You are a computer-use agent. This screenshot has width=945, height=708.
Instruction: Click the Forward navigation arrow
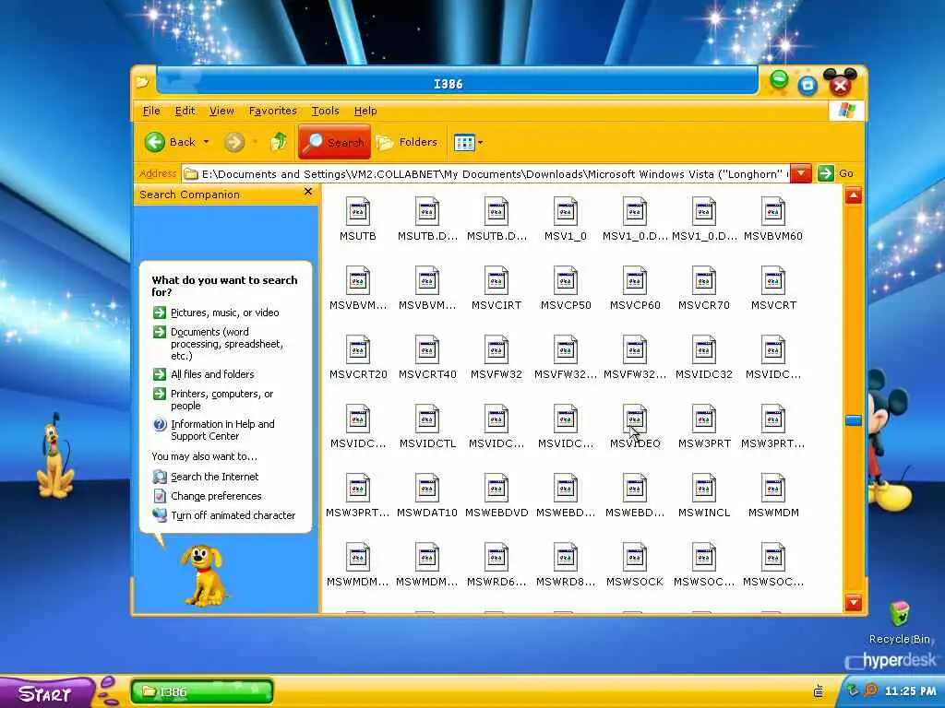tap(234, 142)
